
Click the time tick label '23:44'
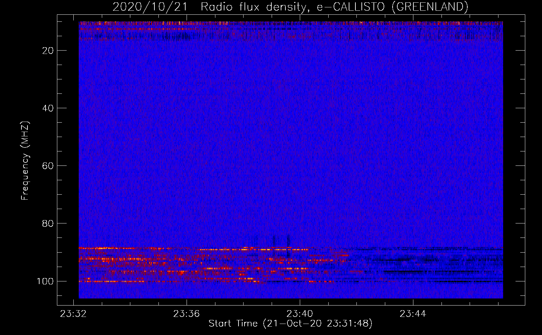(413, 314)
